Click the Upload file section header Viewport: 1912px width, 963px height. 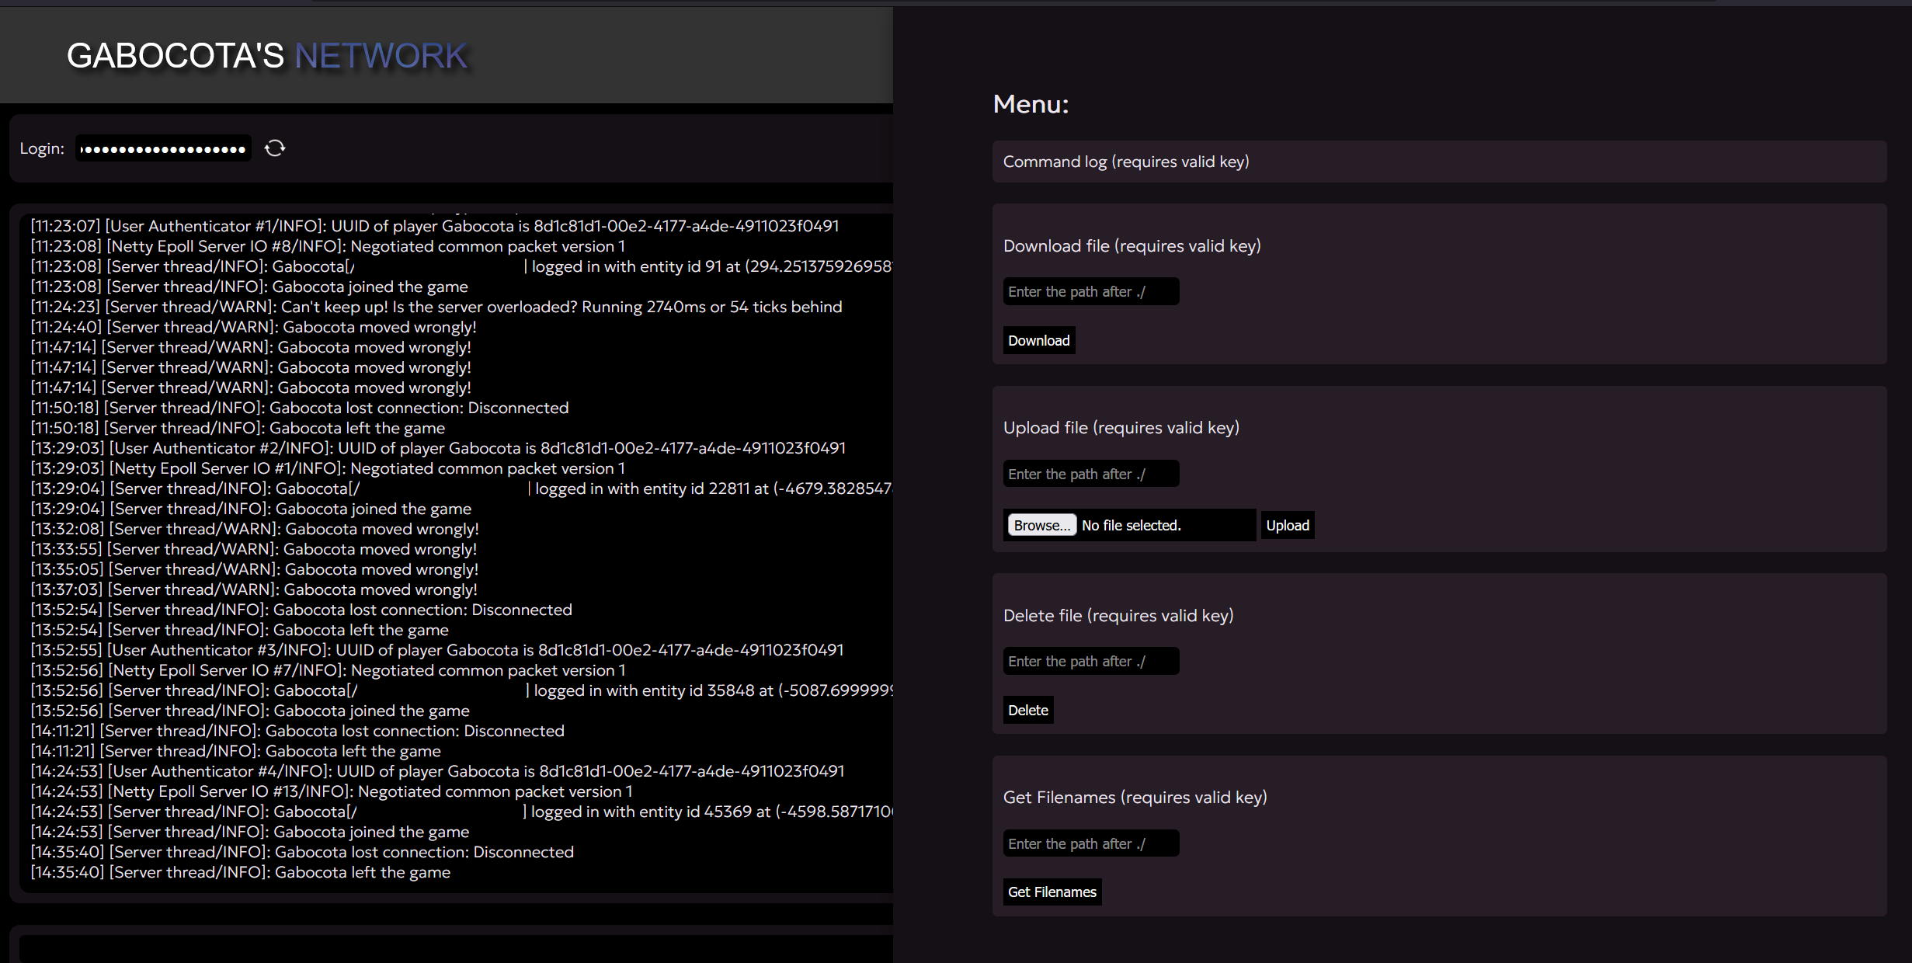tap(1121, 427)
